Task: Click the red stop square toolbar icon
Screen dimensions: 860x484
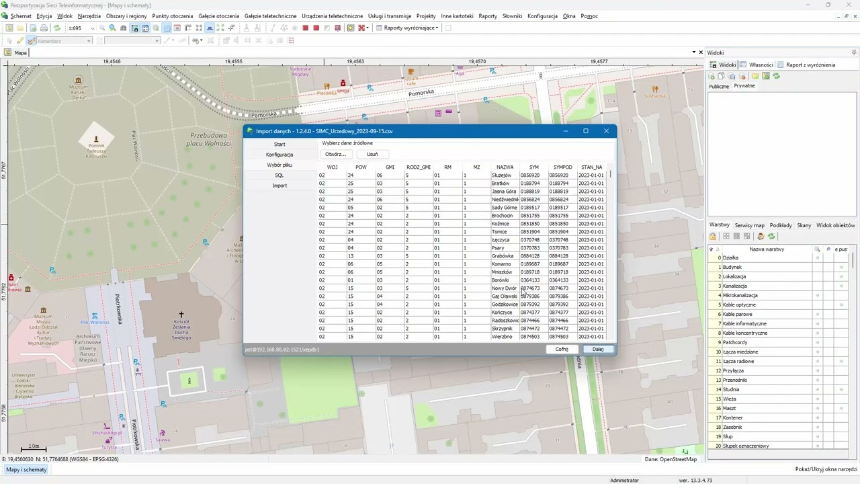Action: point(305,28)
